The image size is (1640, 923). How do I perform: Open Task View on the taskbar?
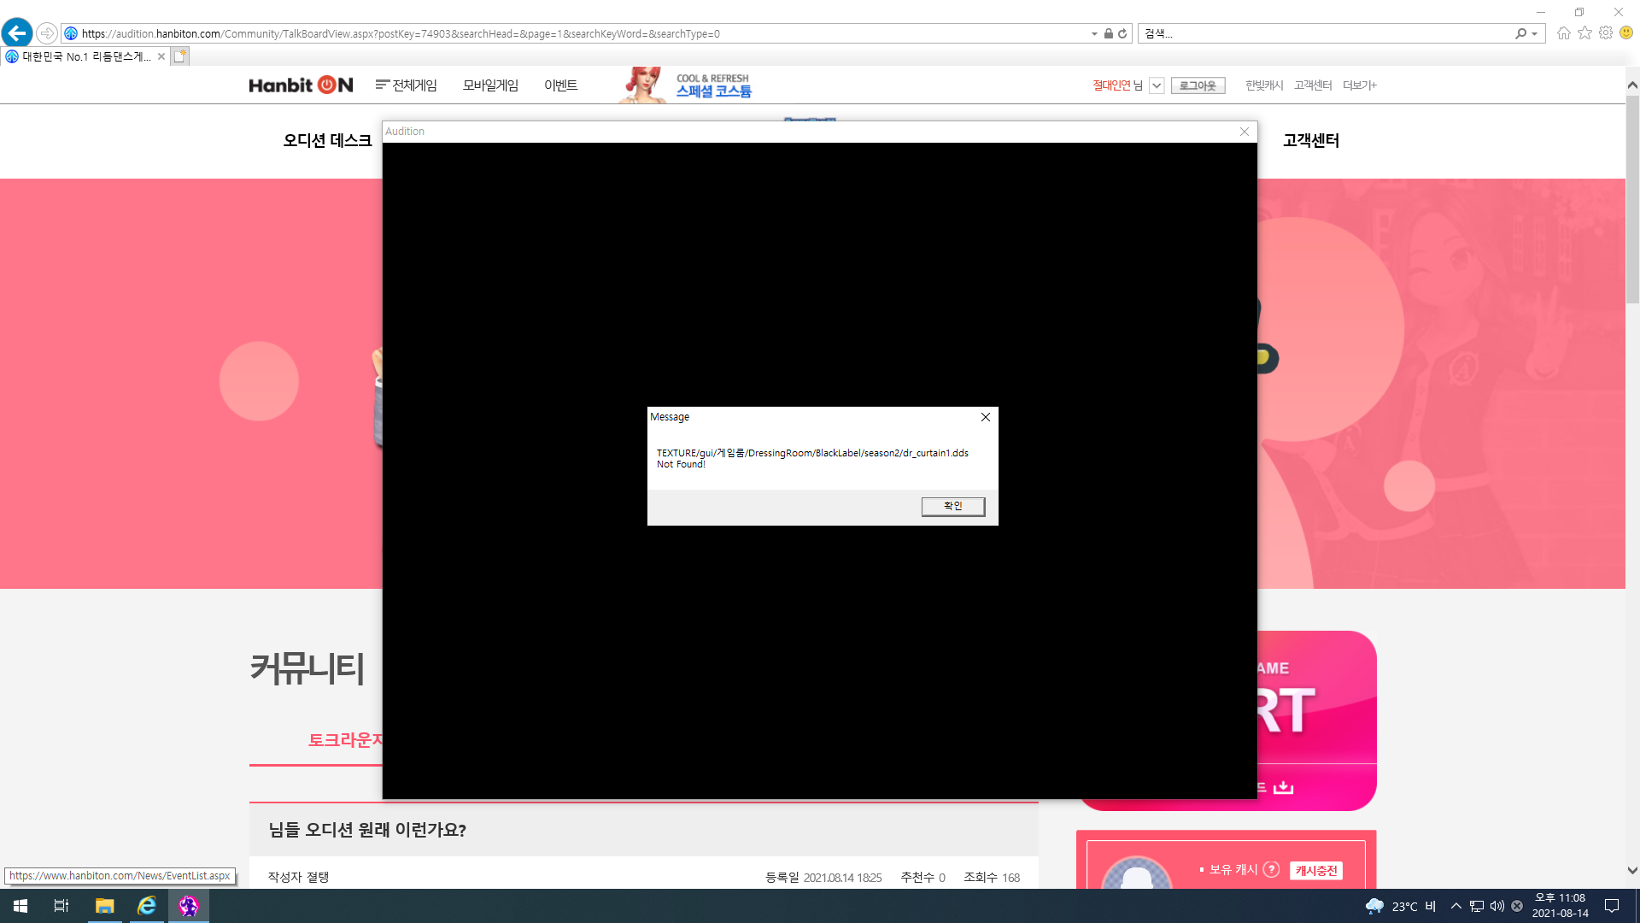click(61, 906)
